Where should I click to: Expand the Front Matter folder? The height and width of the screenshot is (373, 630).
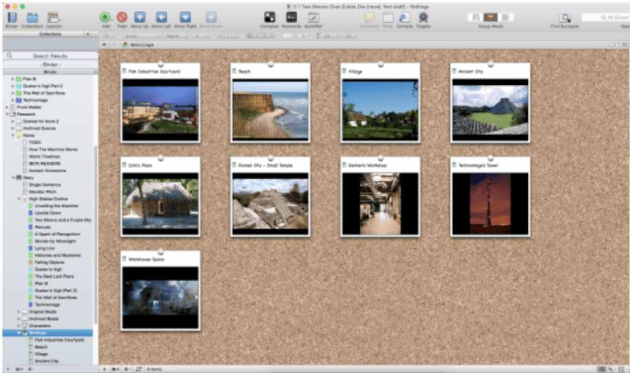click(x=7, y=107)
